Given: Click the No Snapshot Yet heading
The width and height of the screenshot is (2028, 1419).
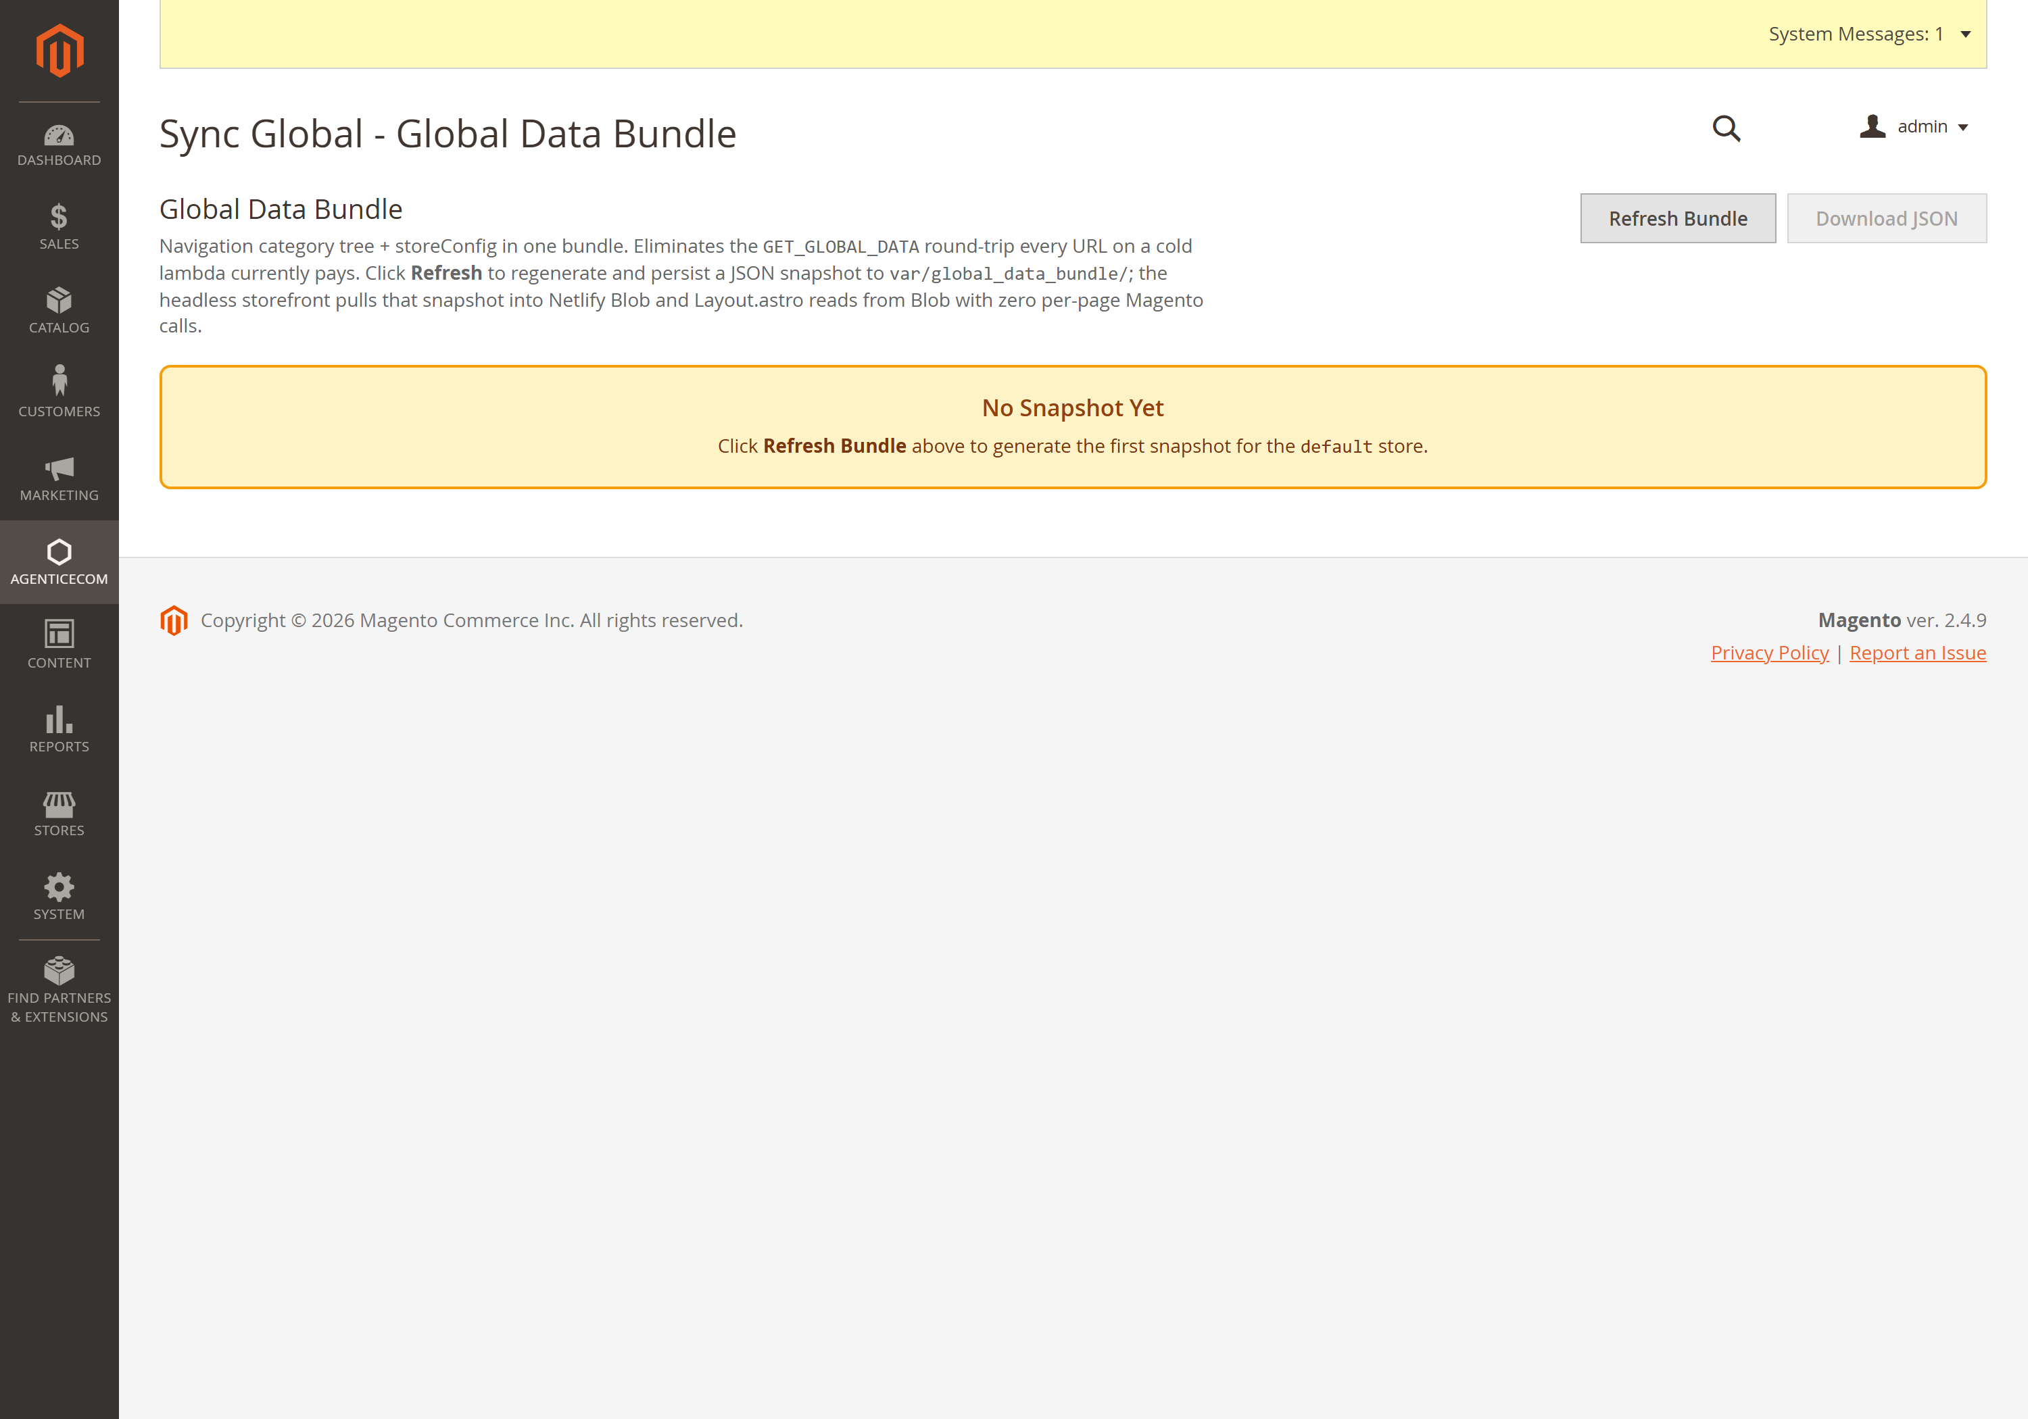Looking at the screenshot, I should (x=1072, y=408).
